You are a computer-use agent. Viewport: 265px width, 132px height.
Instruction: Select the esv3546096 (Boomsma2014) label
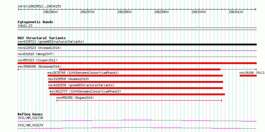tap(39, 66)
